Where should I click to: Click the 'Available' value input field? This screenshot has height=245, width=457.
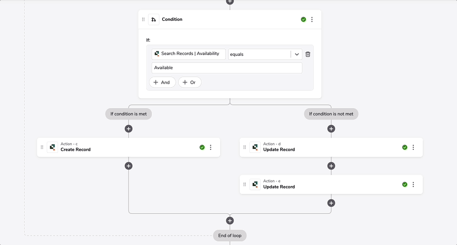pyautogui.click(x=227, y=68)
